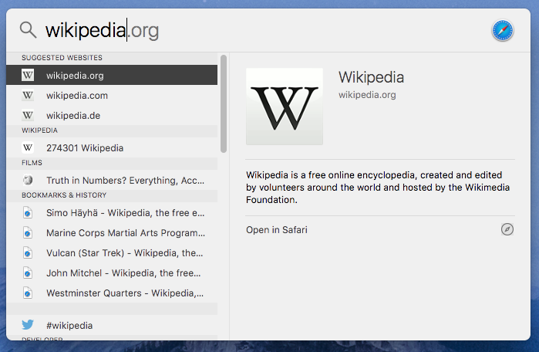Click the magnifying glass search icon
539x352 pixels.
[x=28, y=30]
